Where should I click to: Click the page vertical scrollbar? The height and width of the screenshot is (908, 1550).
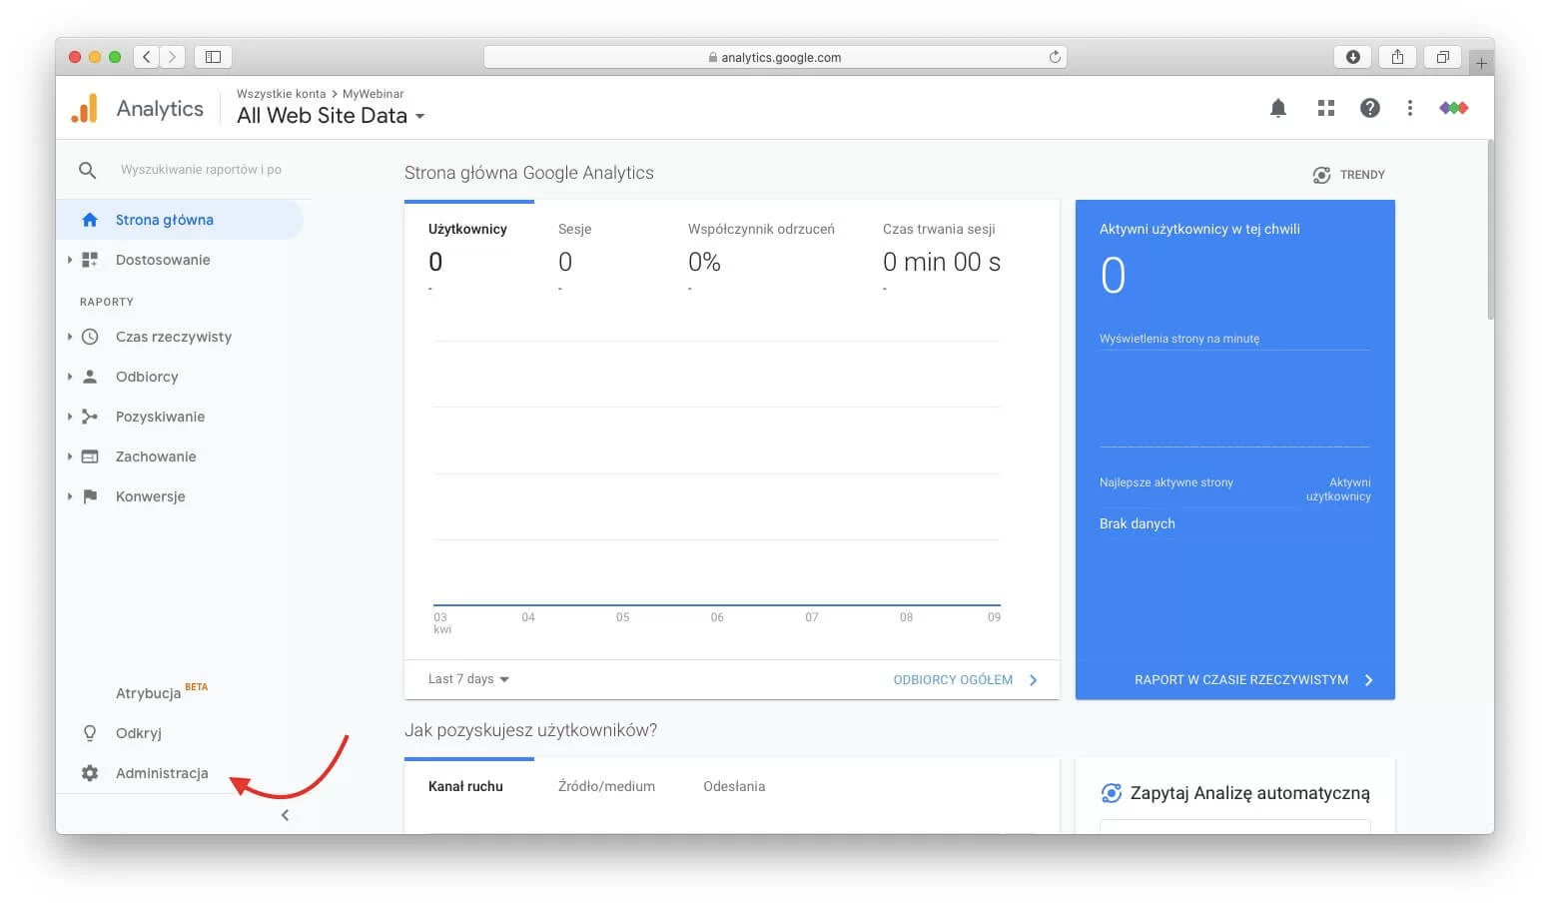click(x=1490, y=230)
